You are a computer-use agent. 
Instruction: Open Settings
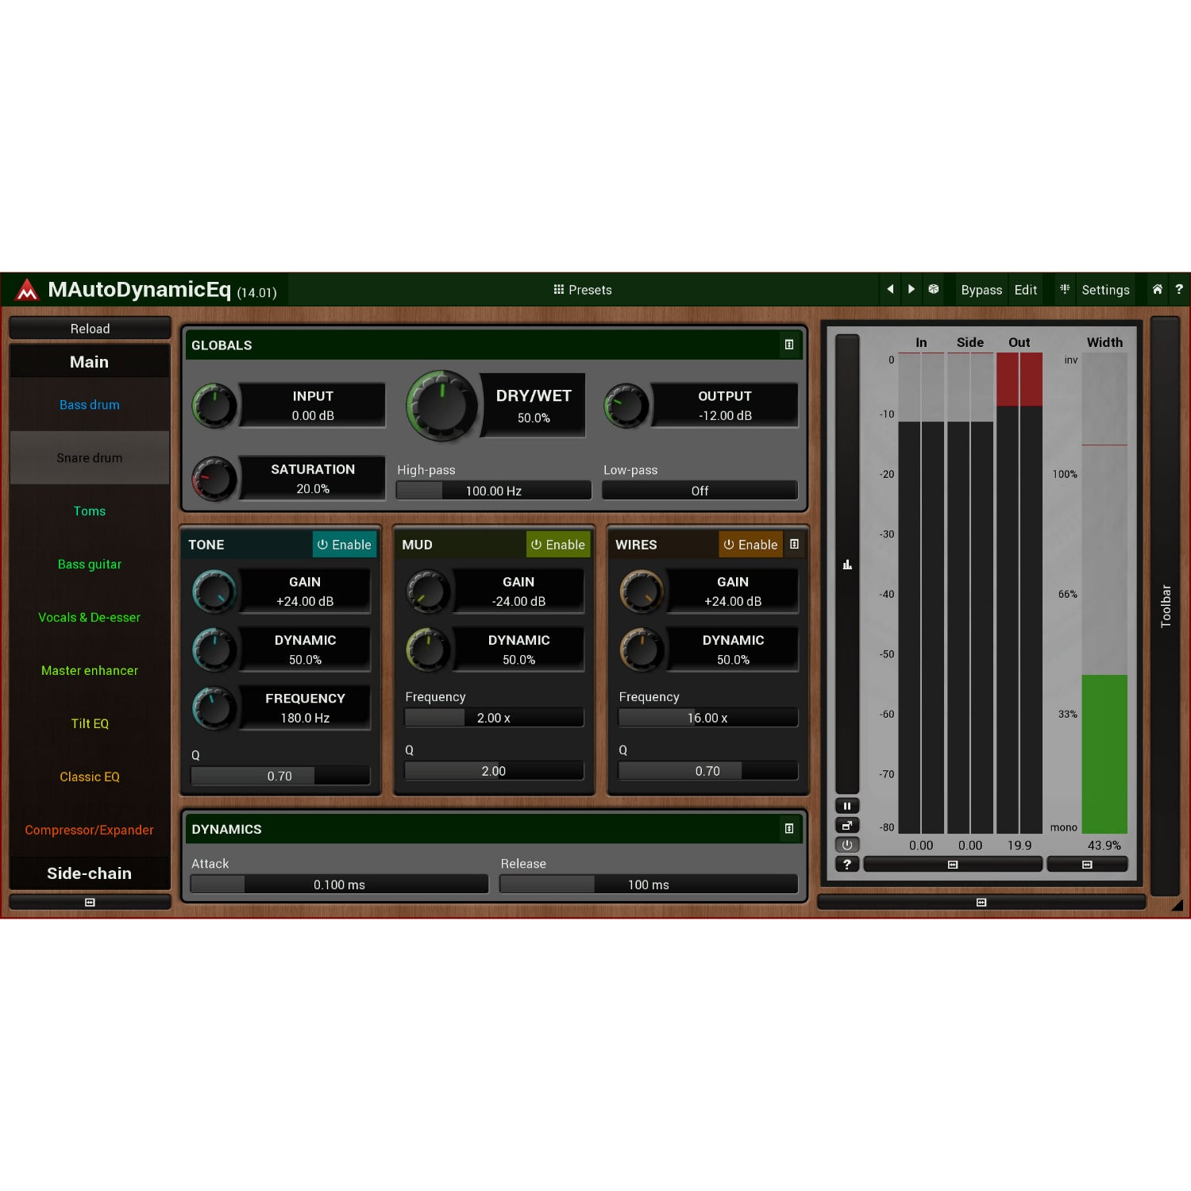pos(1105,290)
